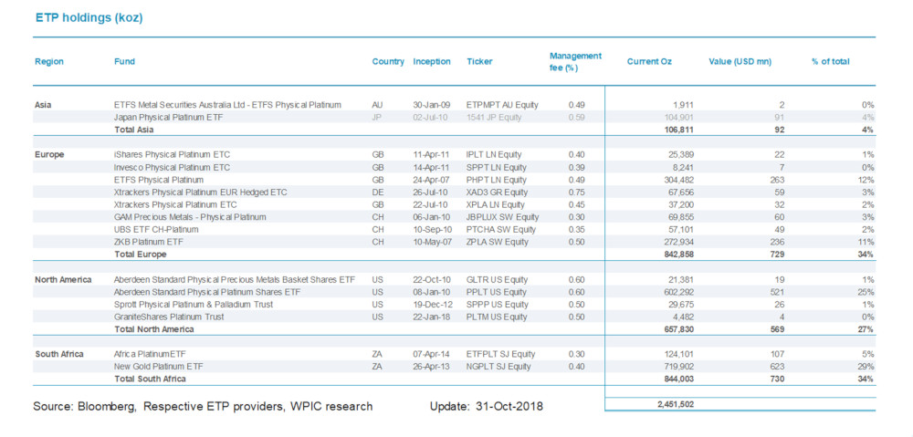Select ticker '1541 JP Equity'
Viewport: 913px width, 437px height.
pos(494,118)
